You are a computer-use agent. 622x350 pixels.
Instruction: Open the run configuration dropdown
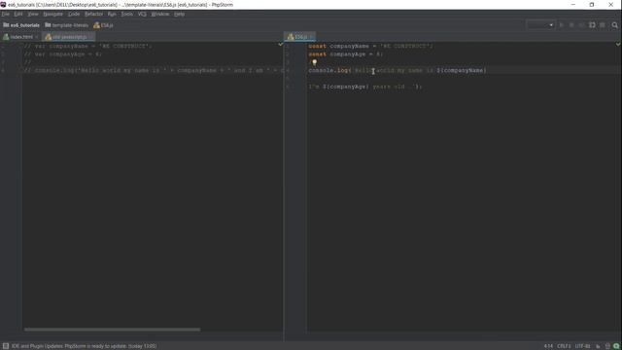[x=540, y=25]
